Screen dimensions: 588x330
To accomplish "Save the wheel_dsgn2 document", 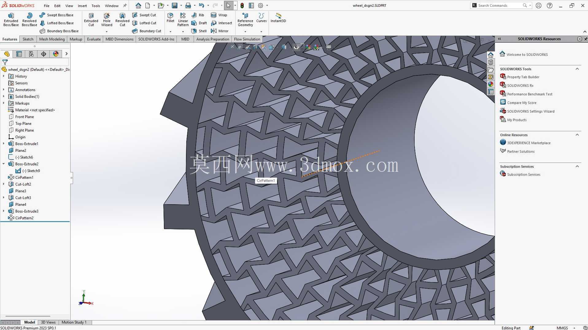I will [x=175, y=6].
